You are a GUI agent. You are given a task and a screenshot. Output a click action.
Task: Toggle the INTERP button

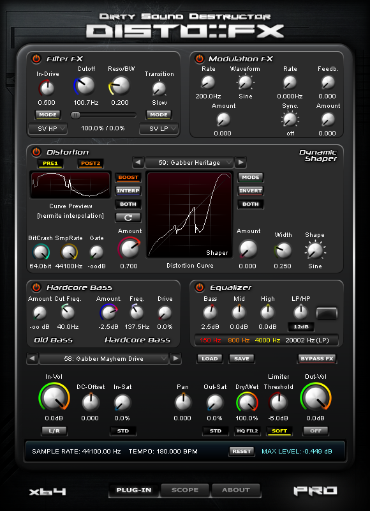coord(128,190)
